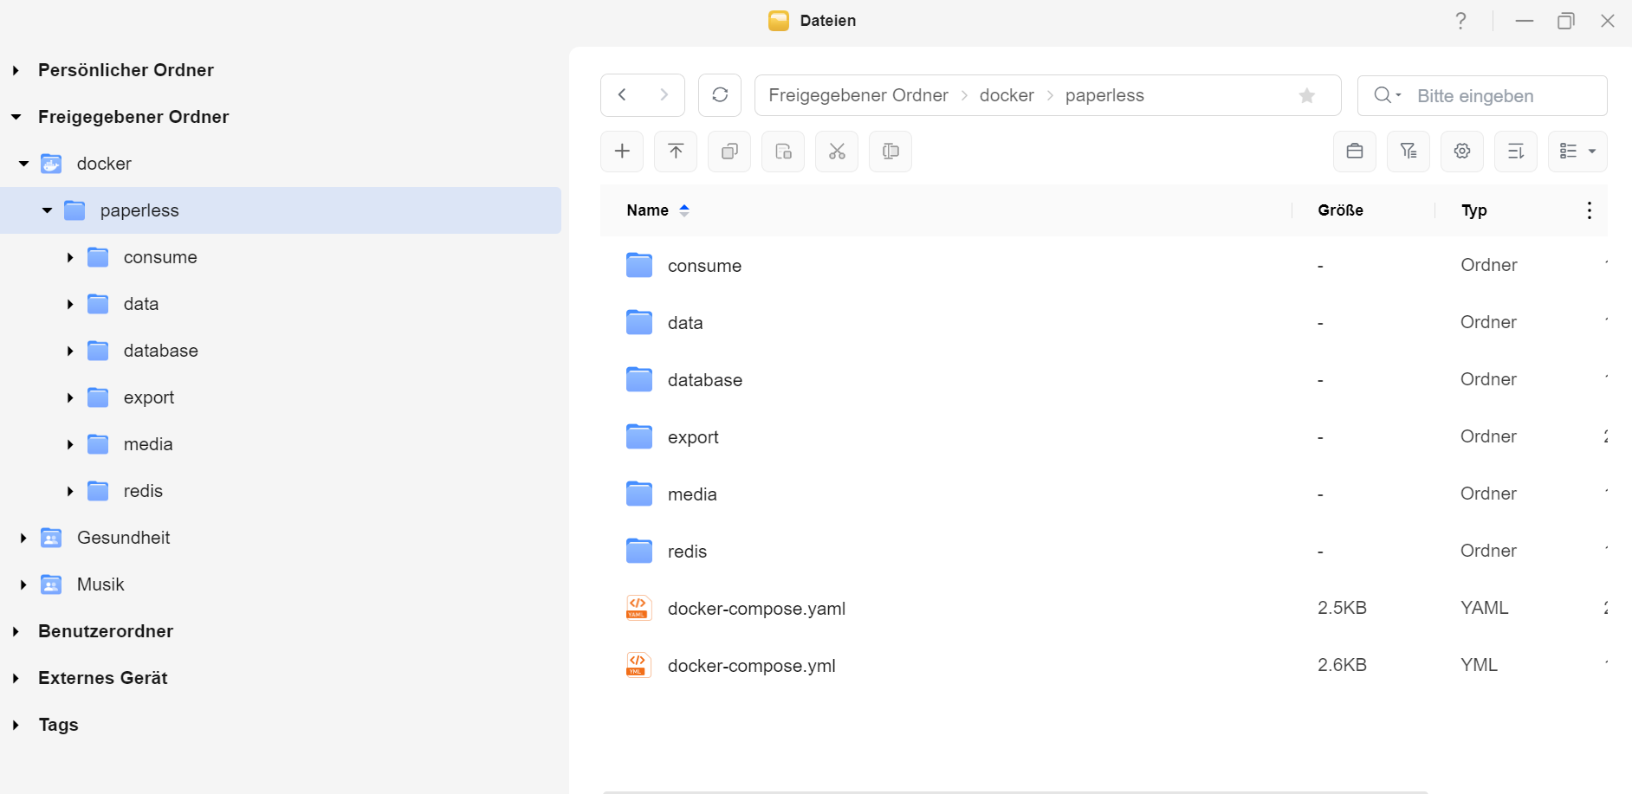Image resolution: width=1632 pixels, height=794 pixels.
Task: Open column options three-dot menu
Action: coord(1589,210)
